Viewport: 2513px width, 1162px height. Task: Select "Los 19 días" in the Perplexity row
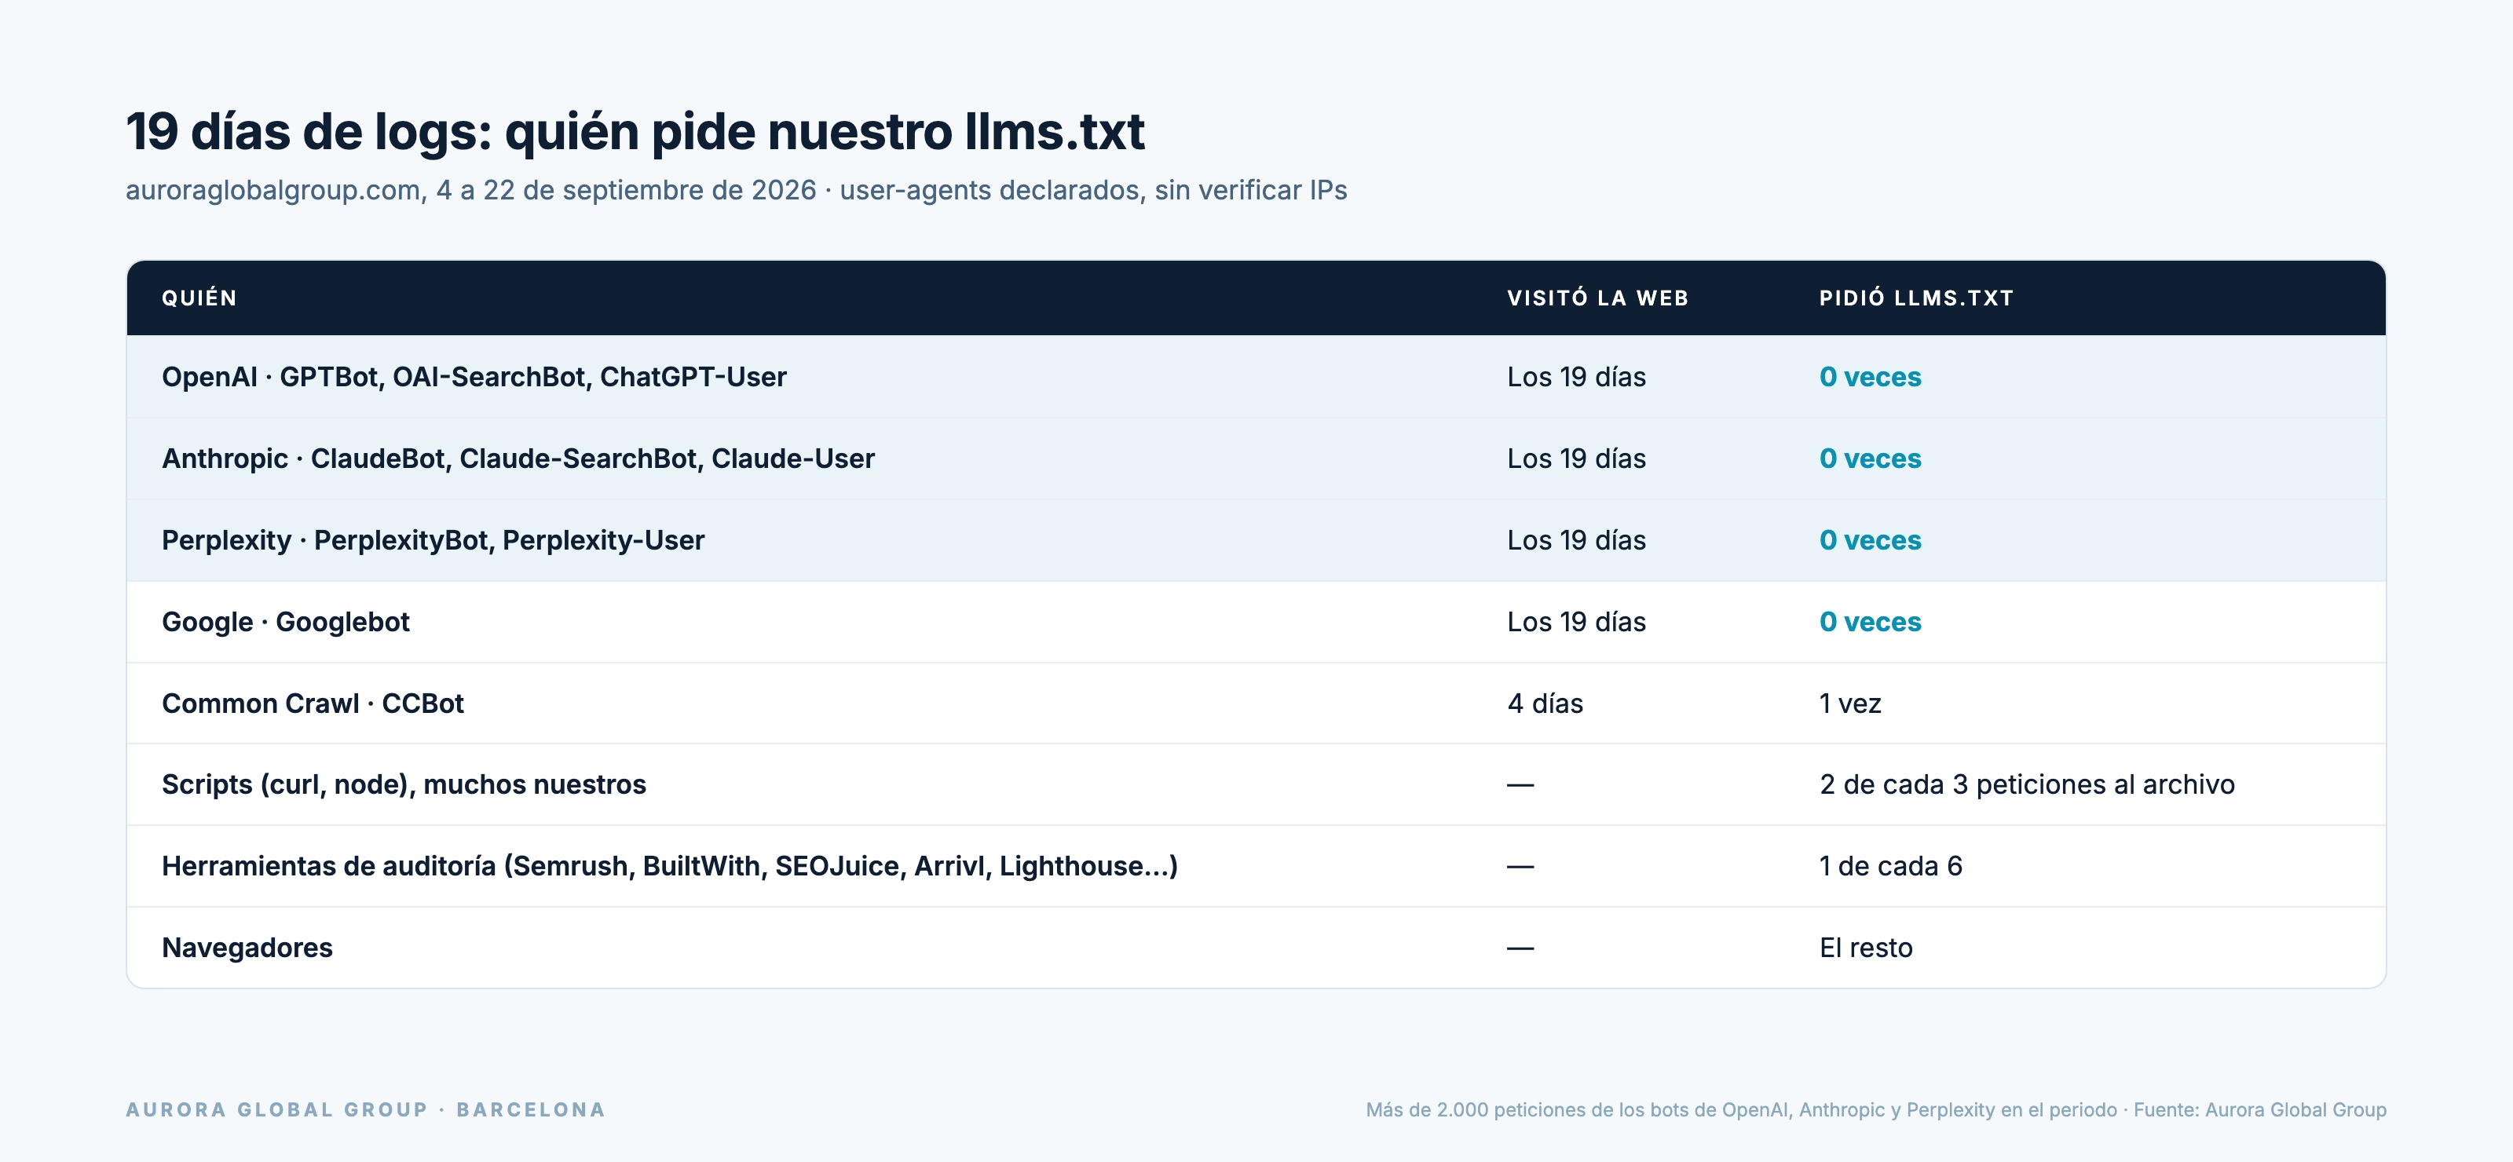pos(1576,540)
